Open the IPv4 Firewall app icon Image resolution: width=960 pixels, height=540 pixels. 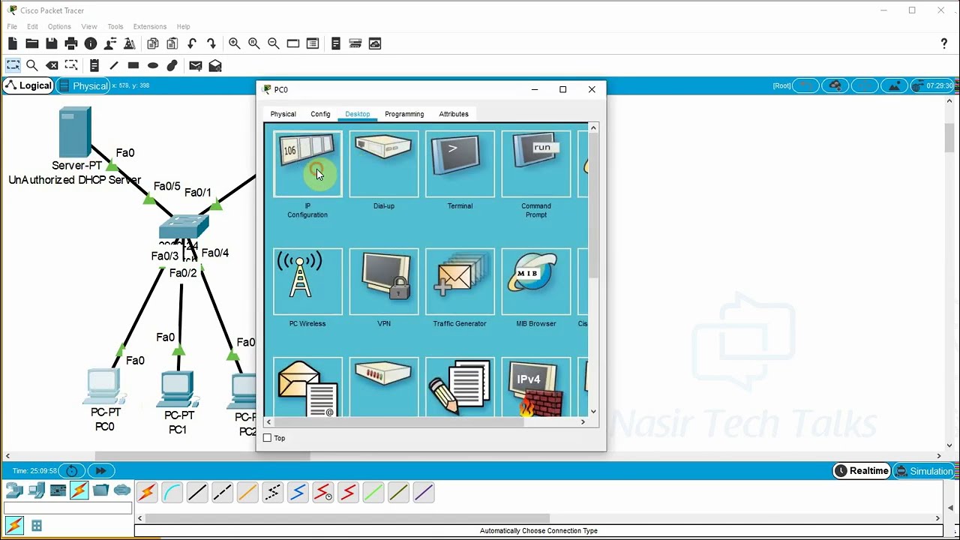535,388
